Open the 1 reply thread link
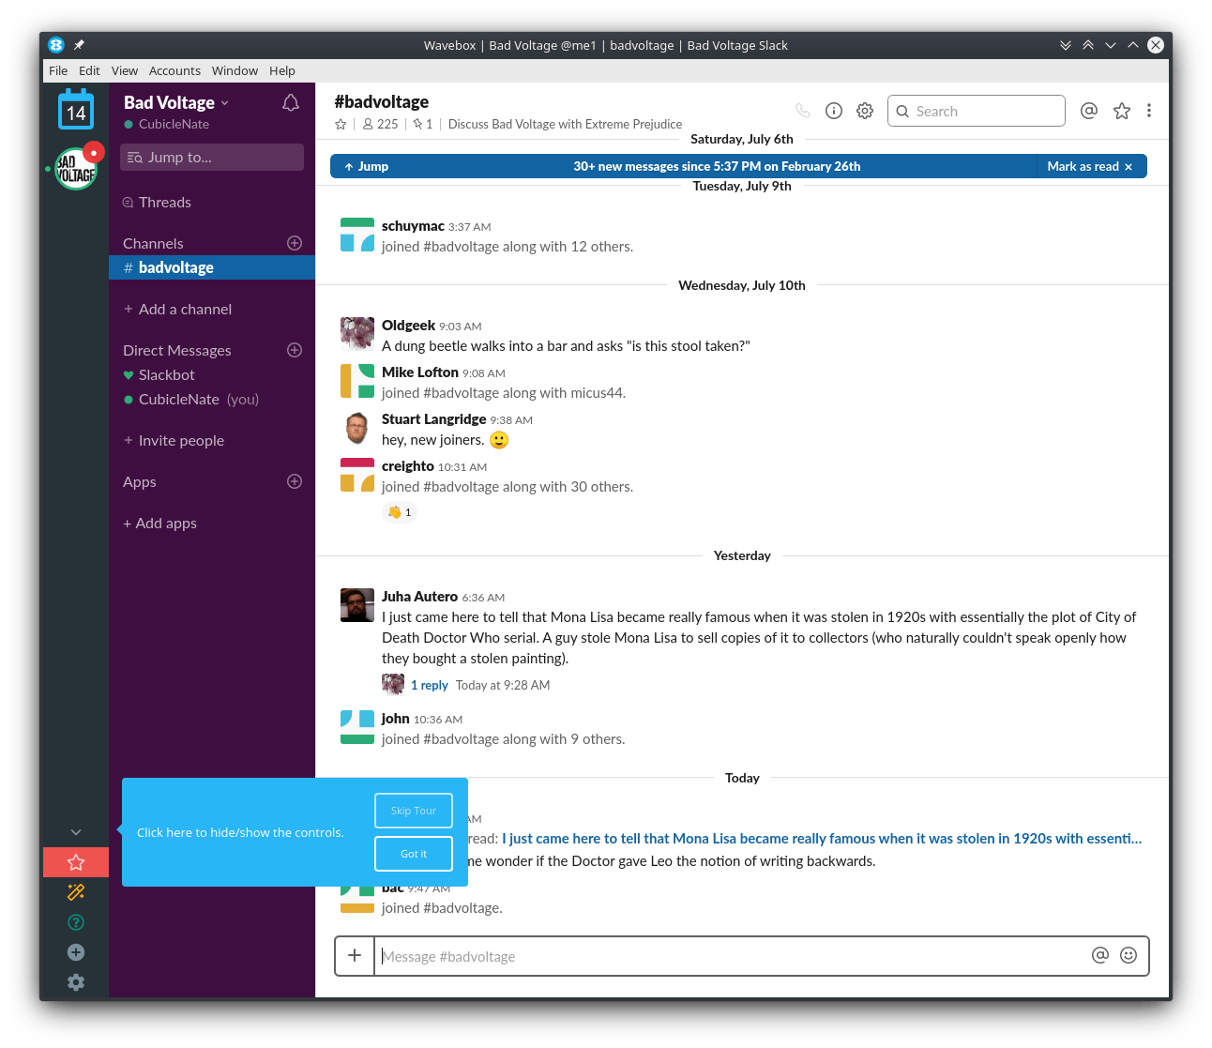Viewport: 1212px width, 1048px height. pyautogui.click(x=430, y=686)
